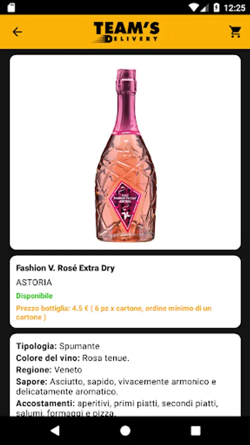250x445 pixels.
Task: Tap the Tipologia: Spumante line
Action: (x=58, y=346)
